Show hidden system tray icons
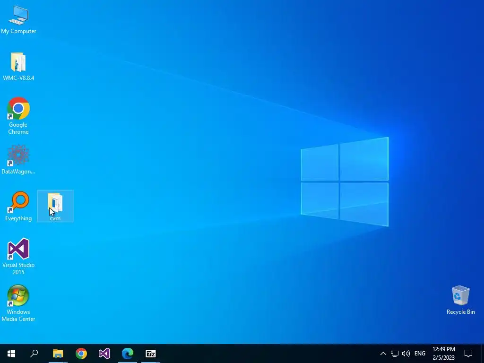 click(x=383, y=354)
